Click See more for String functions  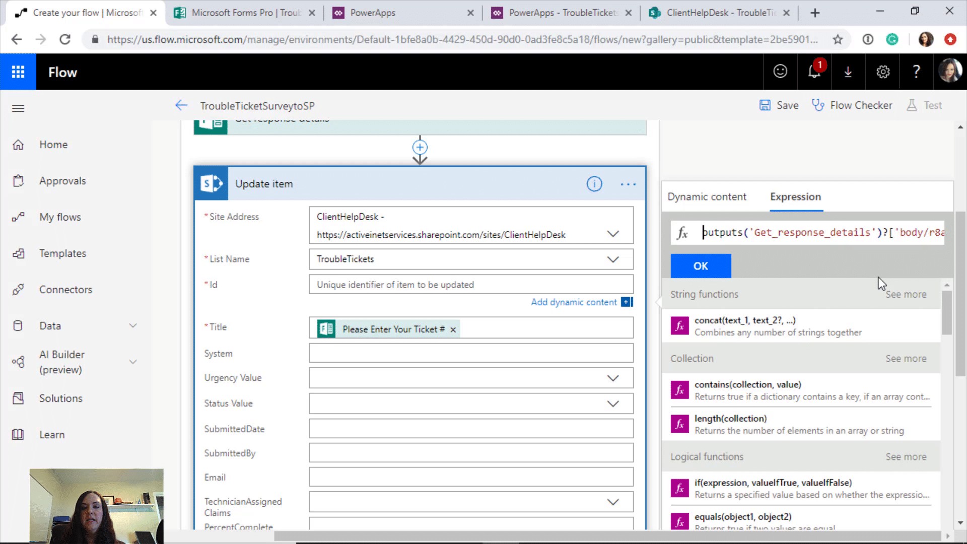tap(906, 295)
